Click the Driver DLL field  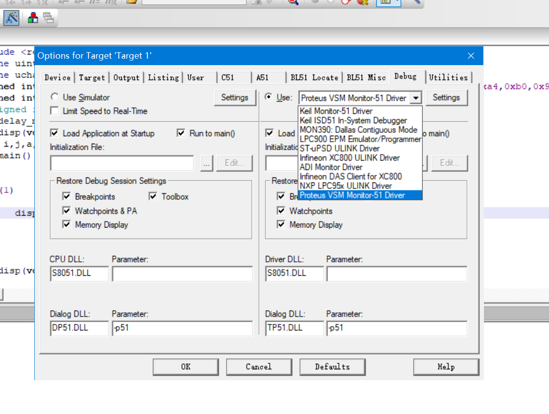295,273
